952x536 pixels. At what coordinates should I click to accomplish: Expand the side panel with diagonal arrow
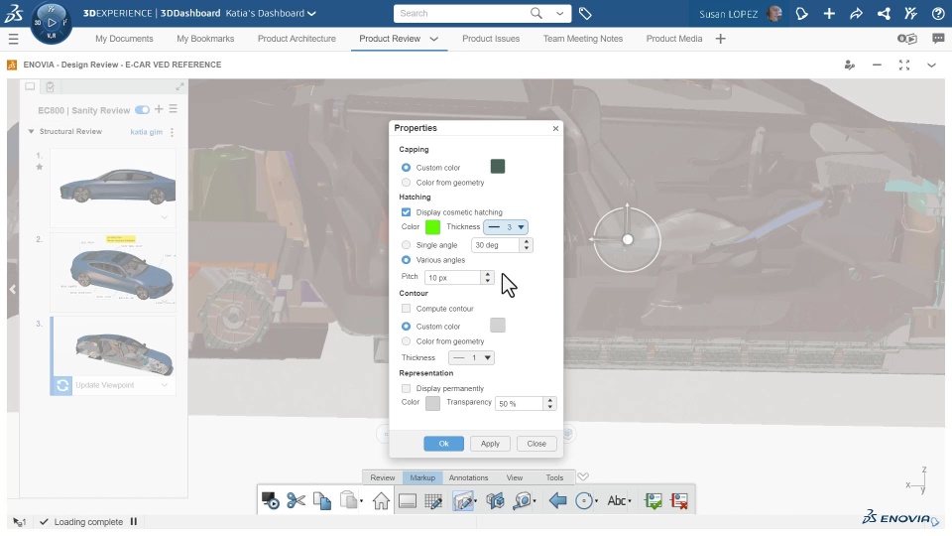(179, 87)
